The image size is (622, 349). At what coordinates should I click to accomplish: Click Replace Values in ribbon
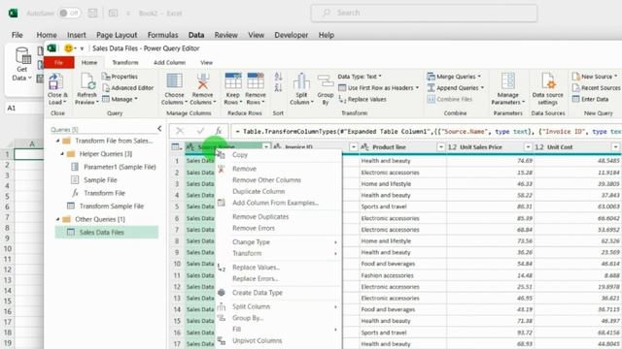point(363,99)
